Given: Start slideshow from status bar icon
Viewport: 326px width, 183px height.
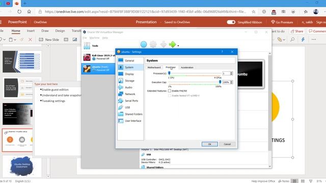Looking at the screenshot, I should click(x=311, y=181).
